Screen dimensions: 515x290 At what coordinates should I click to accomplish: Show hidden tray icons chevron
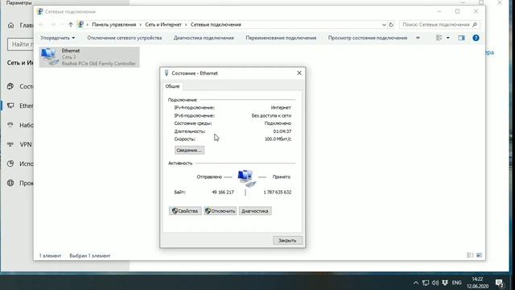(416, 283)
